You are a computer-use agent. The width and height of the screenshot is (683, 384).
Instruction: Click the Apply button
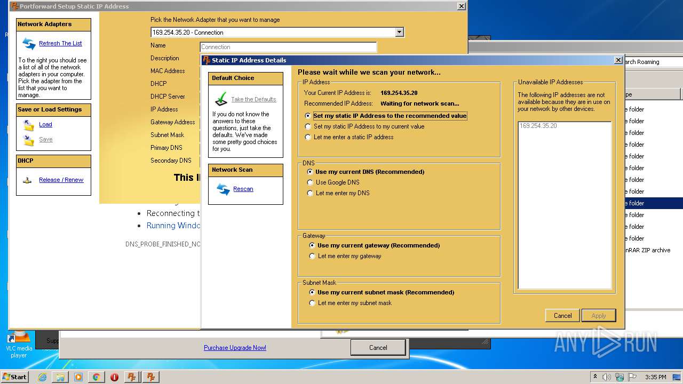[599, 316]
